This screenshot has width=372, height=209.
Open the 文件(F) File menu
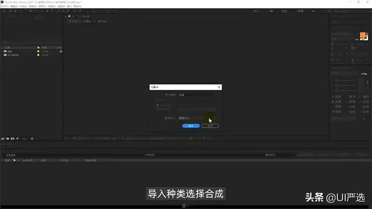pyautogui.click(x=5, y=6)
